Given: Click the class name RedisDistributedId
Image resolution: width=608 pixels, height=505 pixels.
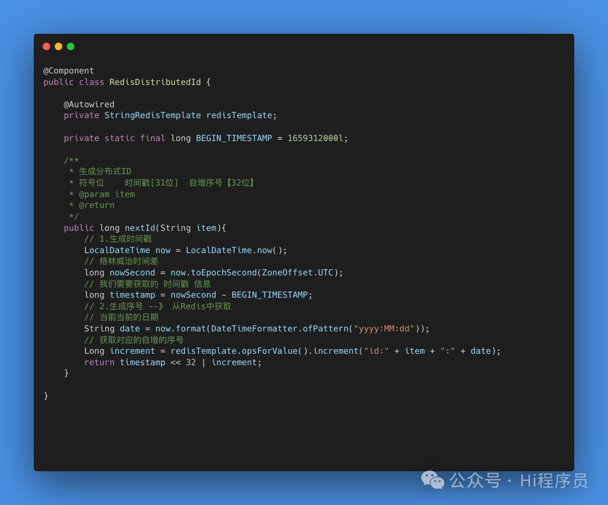Looking at the screenshot, I should 155,82.
